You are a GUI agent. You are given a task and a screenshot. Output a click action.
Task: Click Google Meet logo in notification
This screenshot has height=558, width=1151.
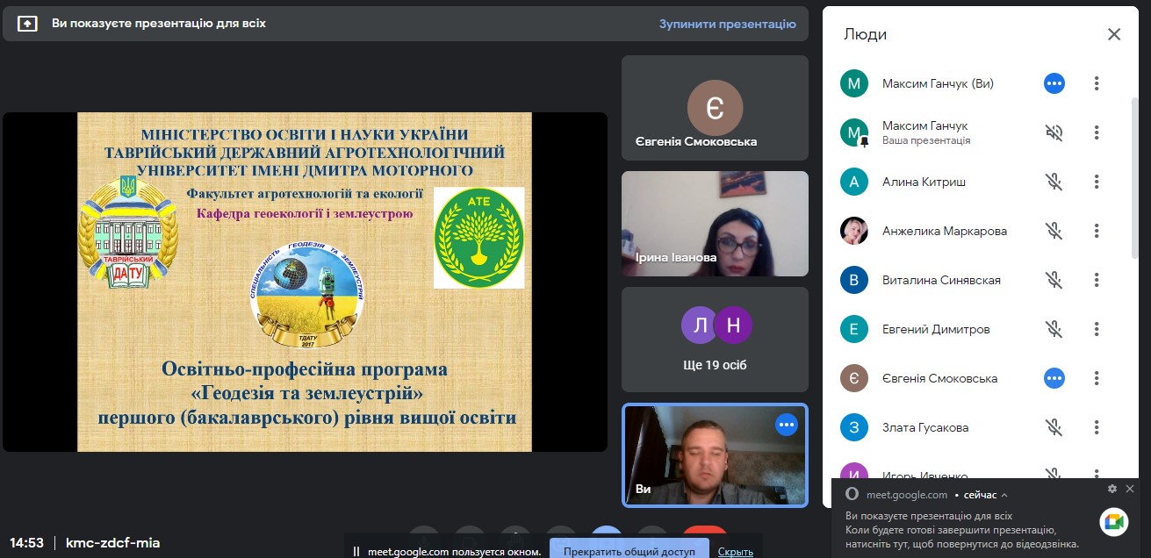tap(1114, 522)
